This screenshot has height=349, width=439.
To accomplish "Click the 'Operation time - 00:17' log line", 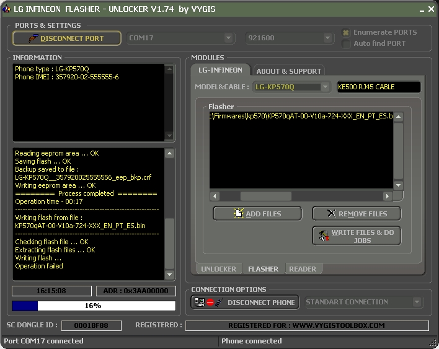I will tap(49, 201).
